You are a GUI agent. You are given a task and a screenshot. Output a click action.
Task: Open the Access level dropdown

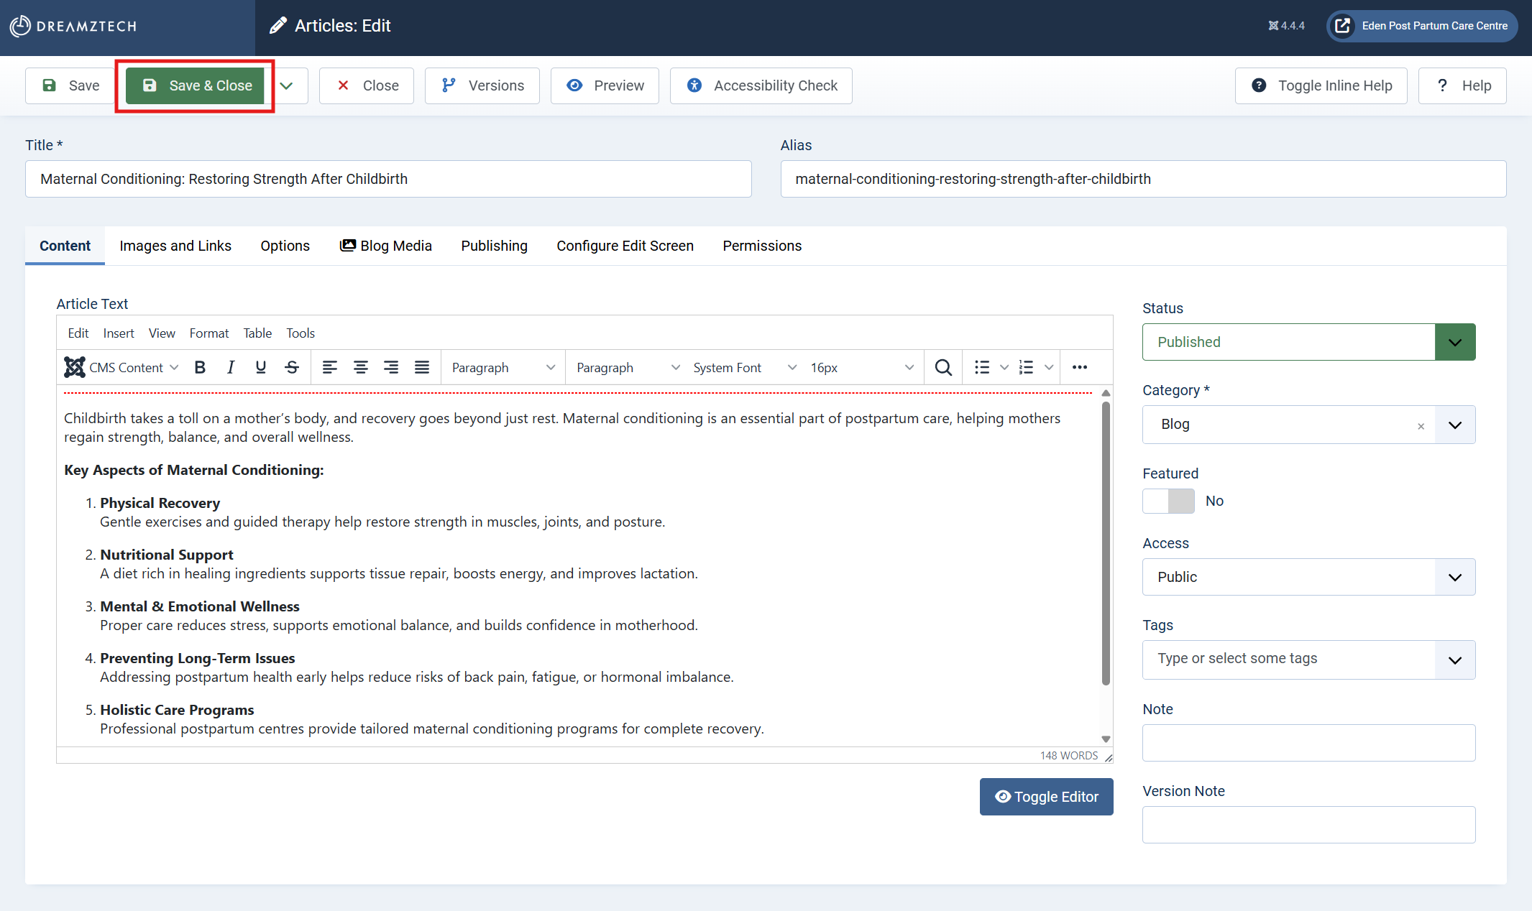pyautogui.click(x=1454, y=577)
